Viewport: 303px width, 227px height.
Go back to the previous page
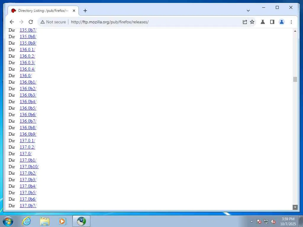coord(12,22)
